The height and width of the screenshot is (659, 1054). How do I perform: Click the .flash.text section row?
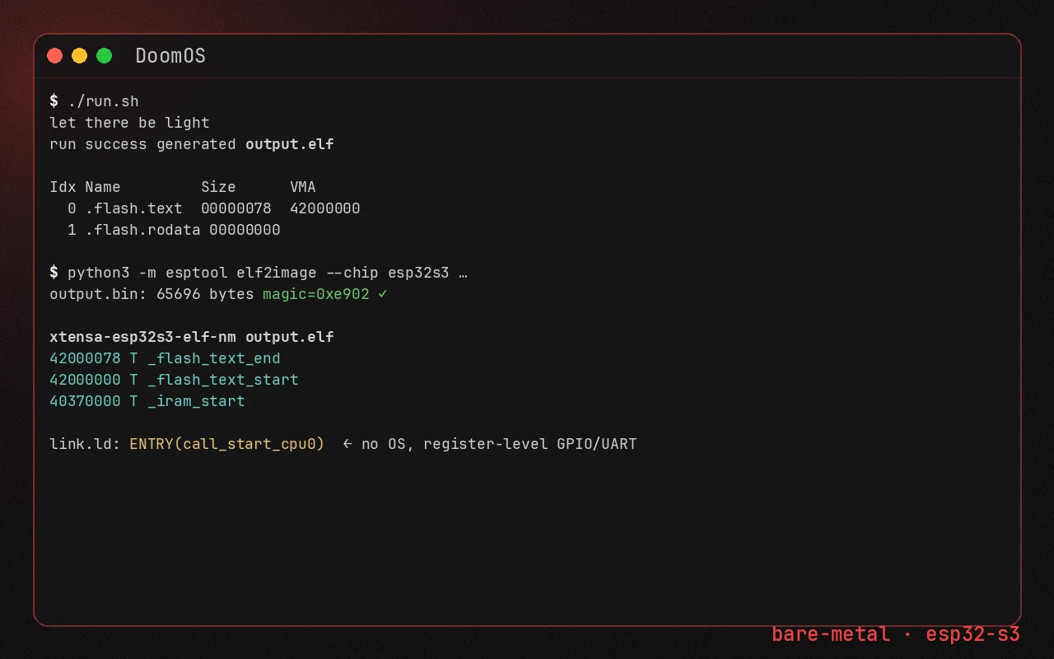tap(205, 208)
